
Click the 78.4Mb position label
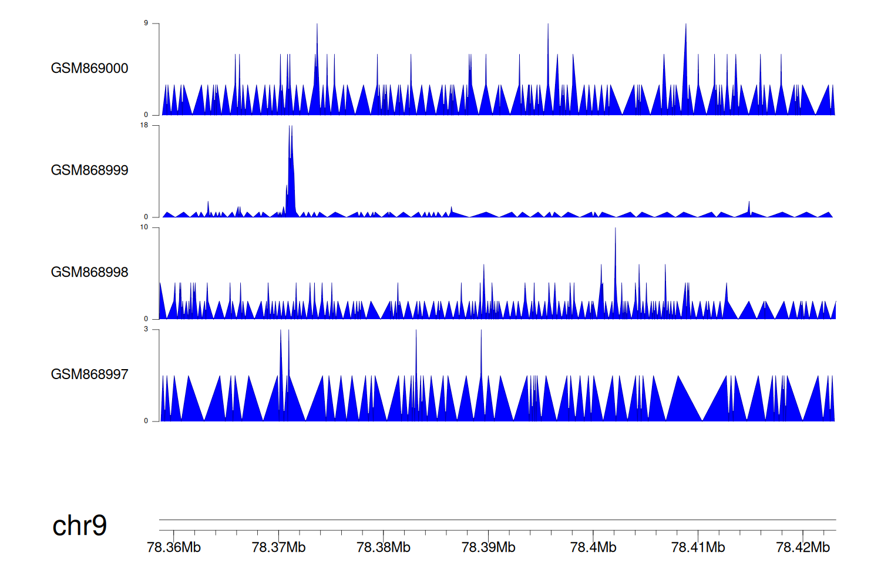pyautogui.click(x=593, y=548)
